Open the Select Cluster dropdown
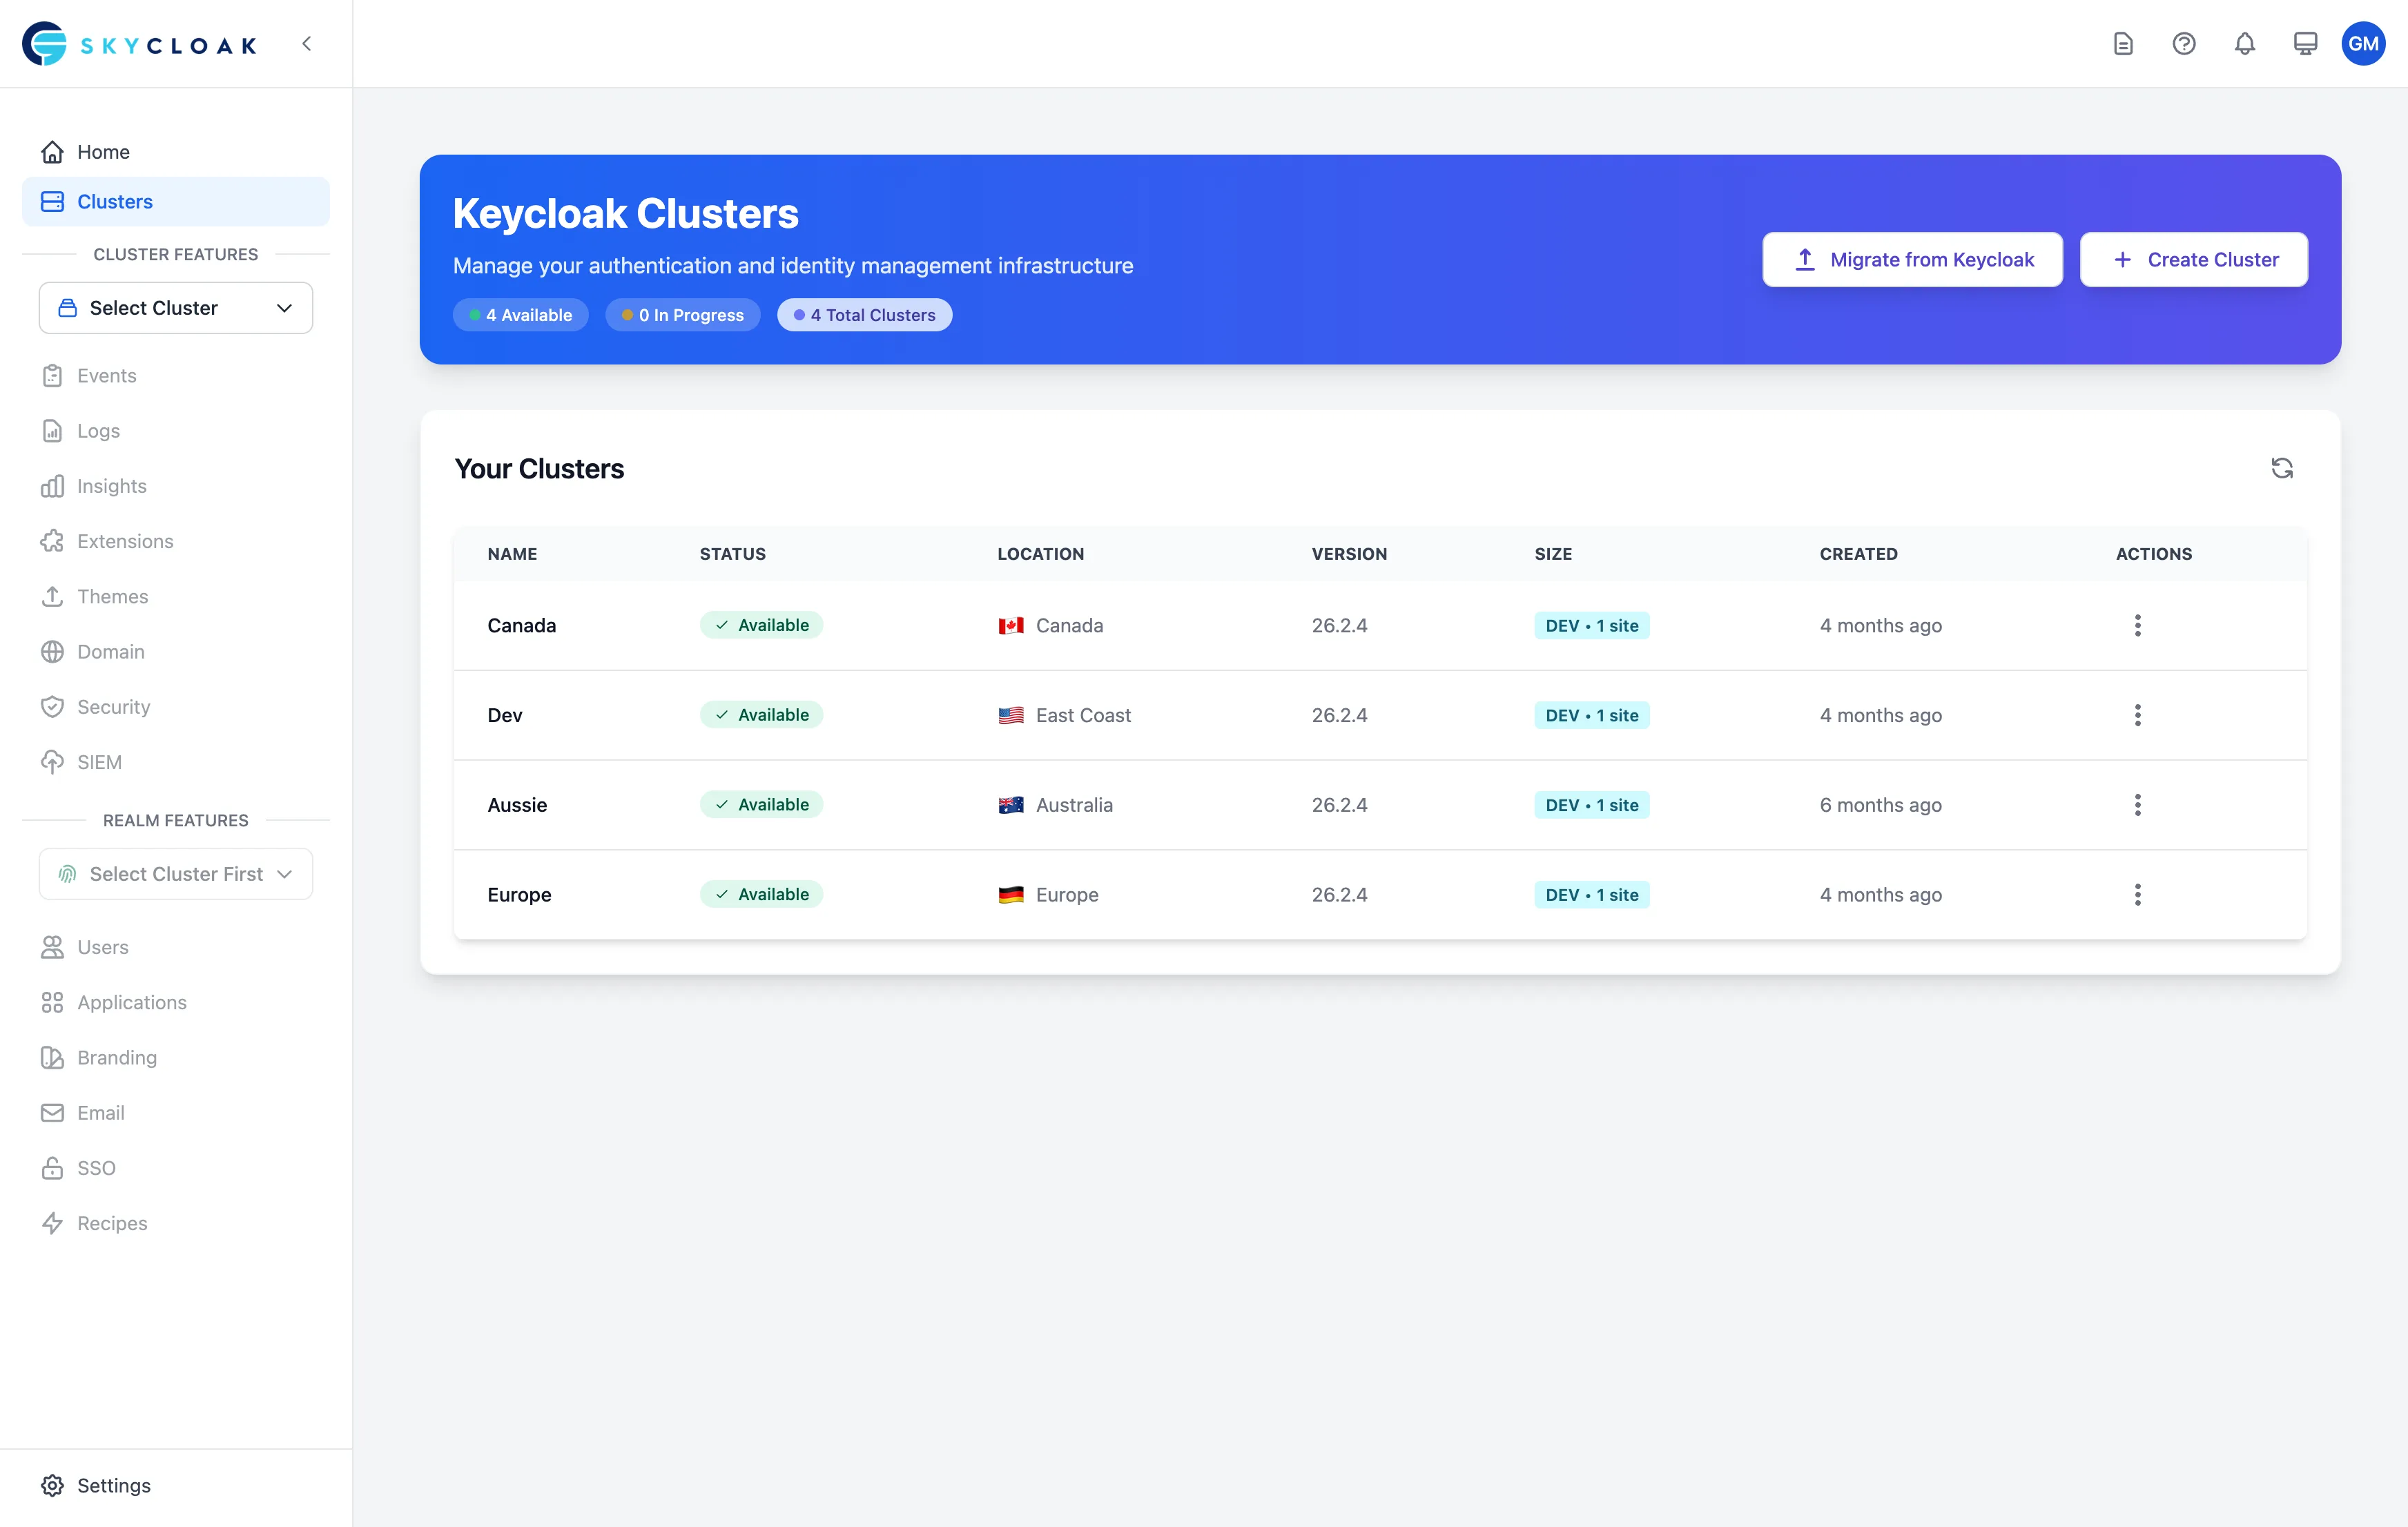 point(175,307)
